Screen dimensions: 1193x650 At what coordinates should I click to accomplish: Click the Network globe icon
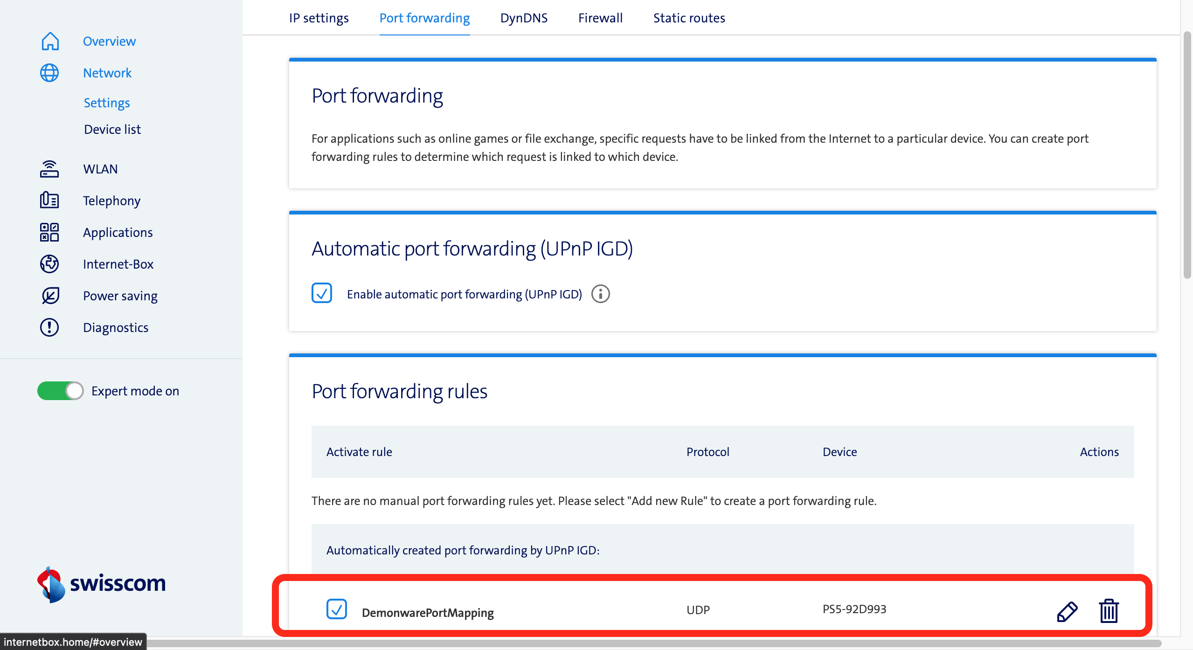49,73
